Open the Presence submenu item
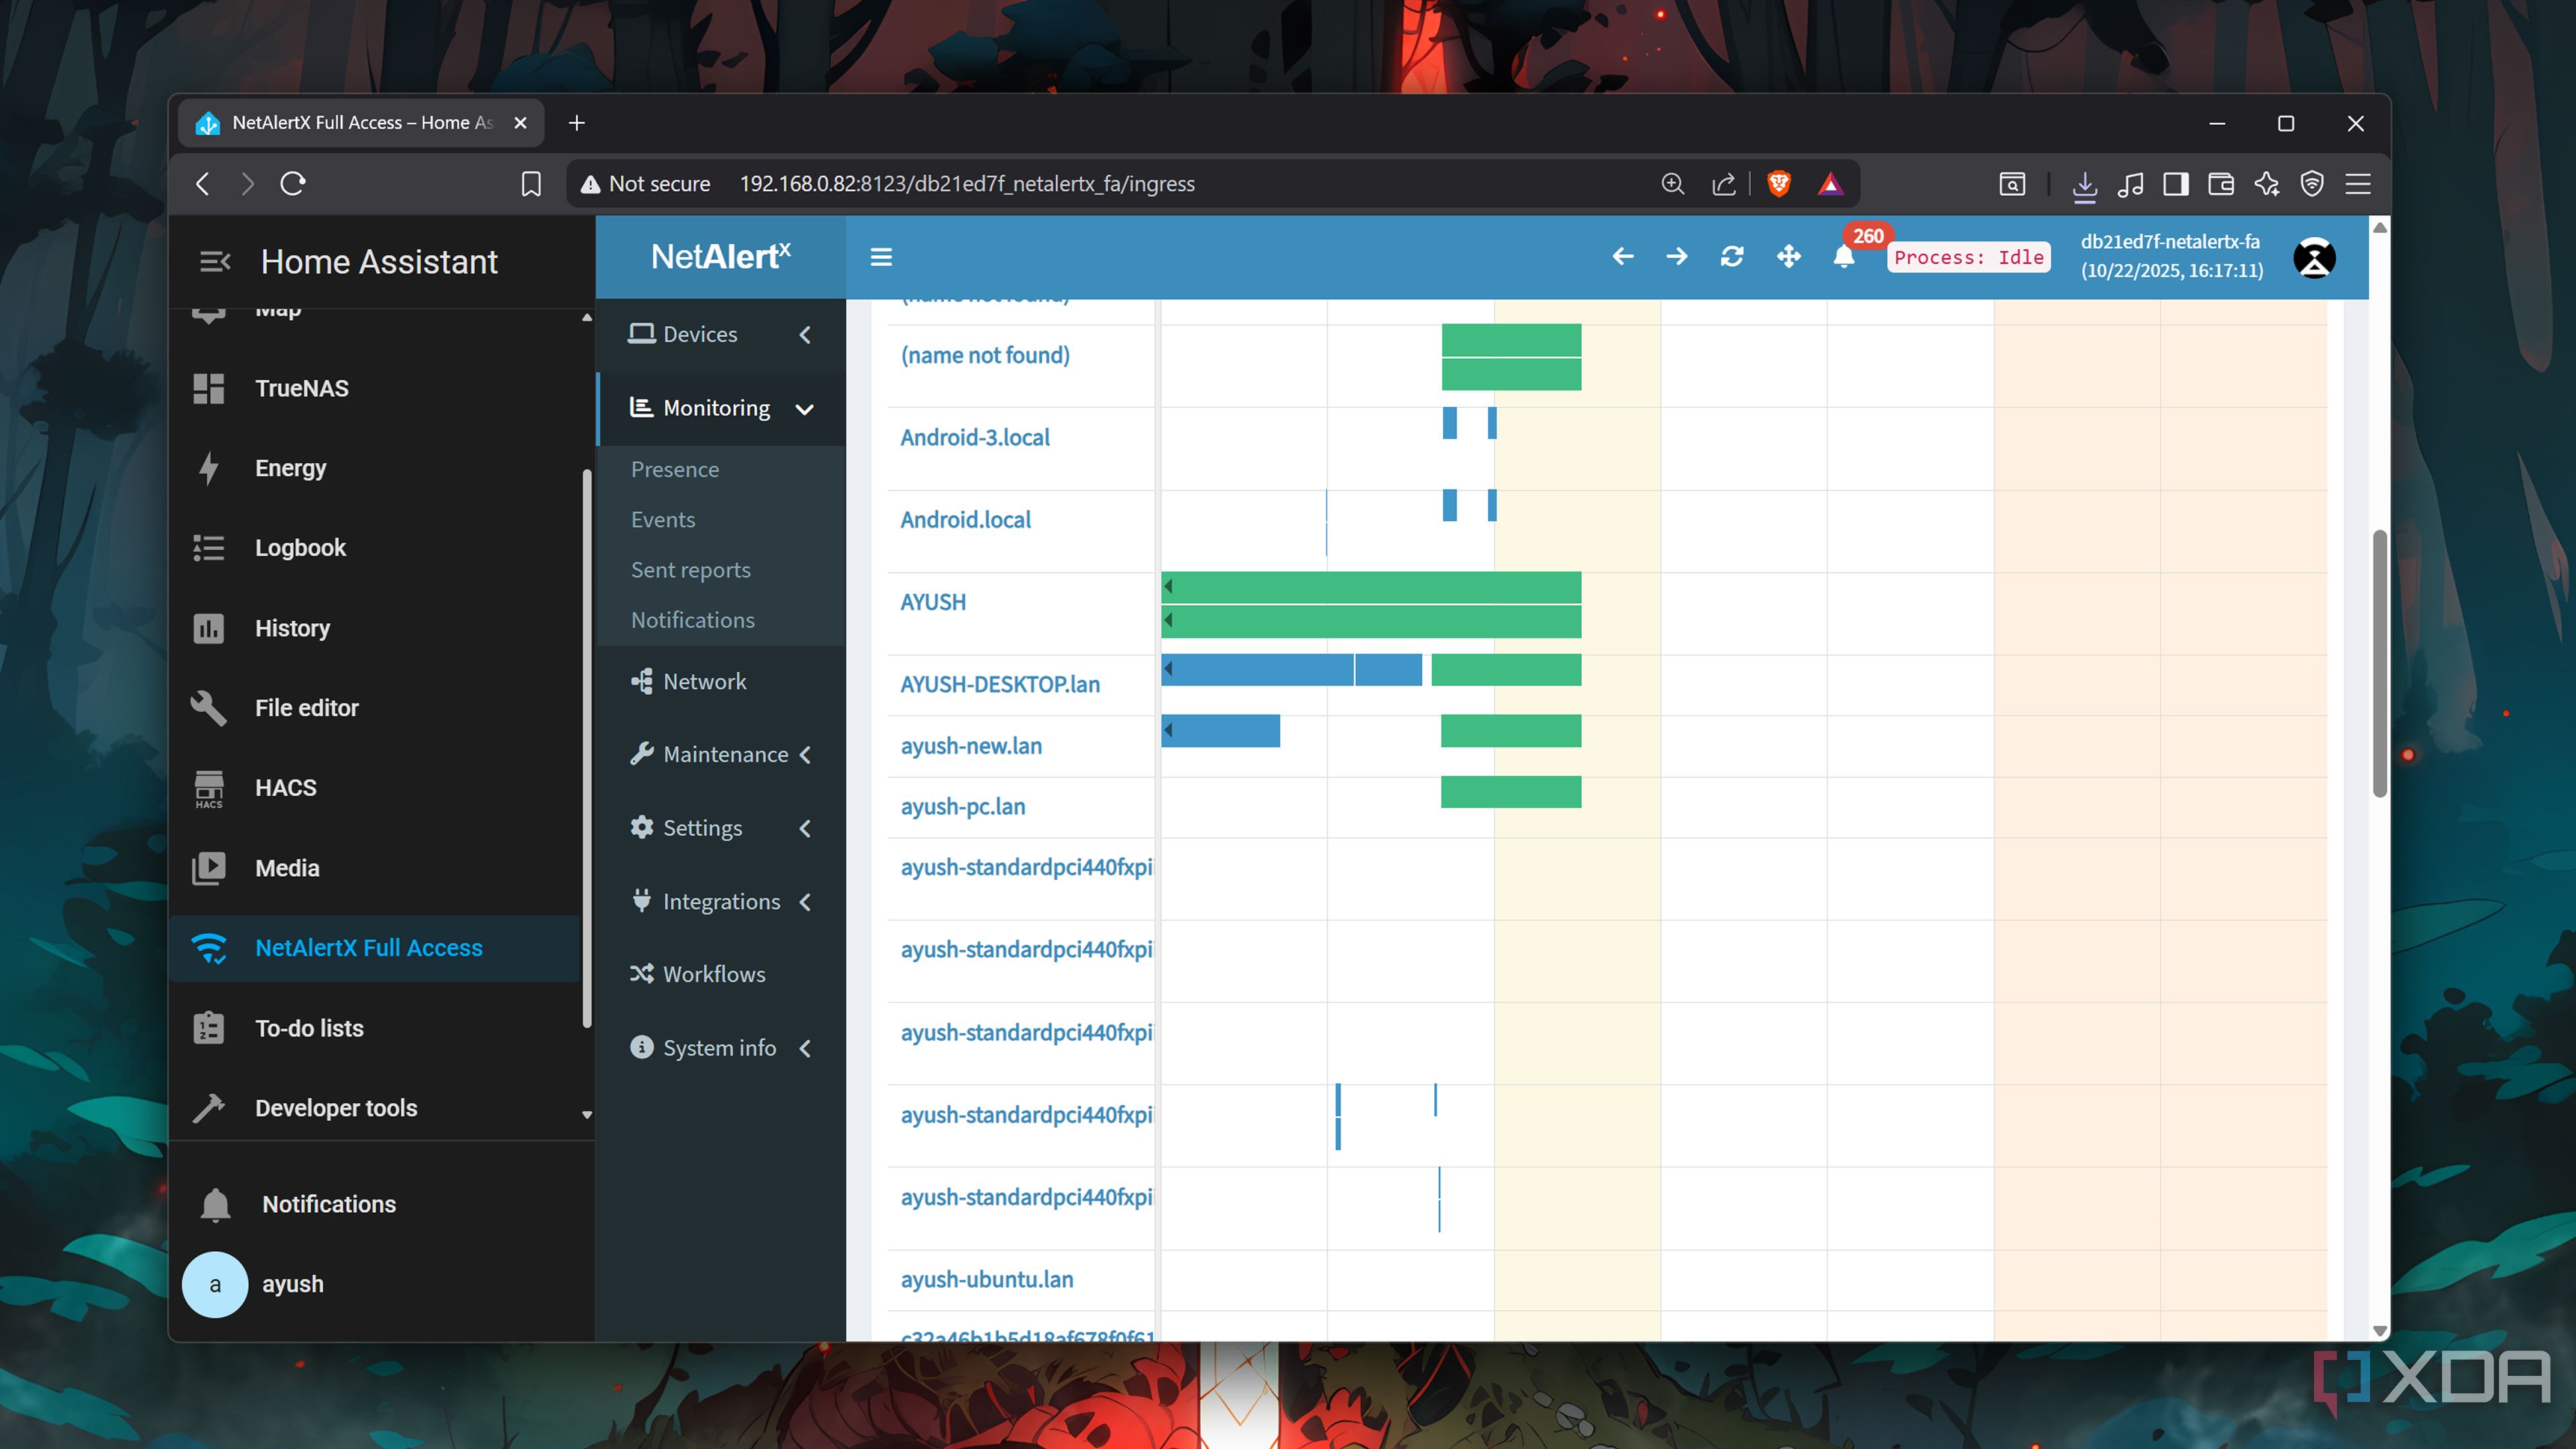This screenshot has width=2576, height=1449. [675, 469]
